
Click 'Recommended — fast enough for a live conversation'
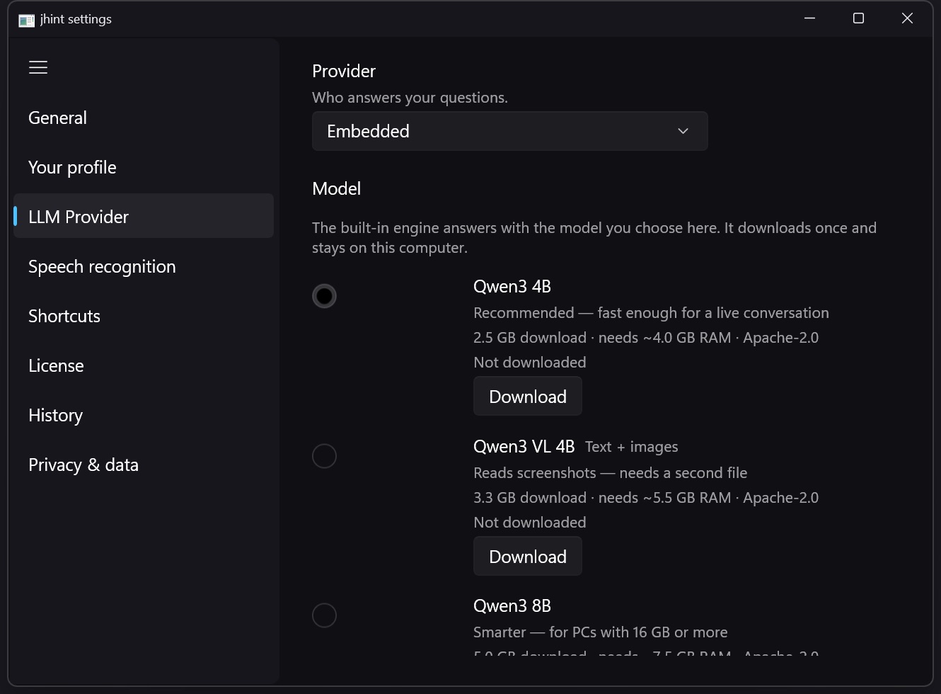651,313
